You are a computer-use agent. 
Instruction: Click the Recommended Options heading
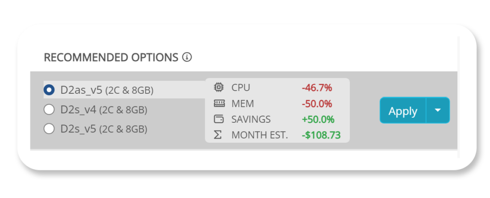point(111,58)
